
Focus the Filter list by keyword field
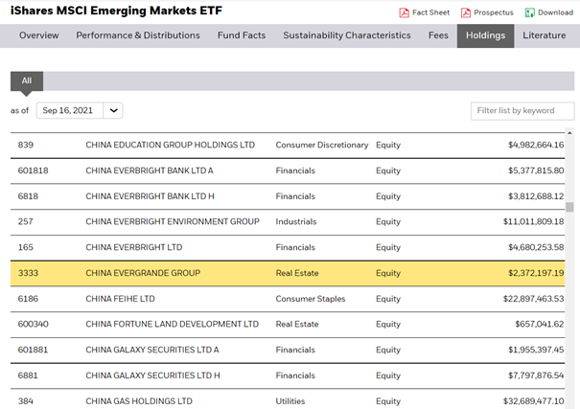coord(522,111)
